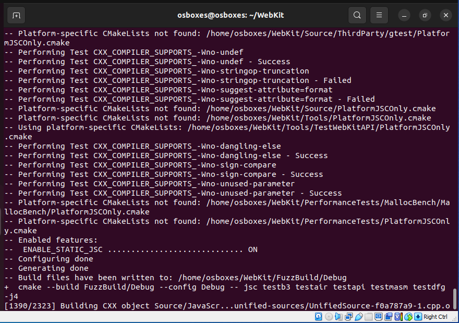The width and height of the screenshot is (459, 323).
Task: Click the VirtualBox mouse integration icon
Action: [x=408, y=317]
